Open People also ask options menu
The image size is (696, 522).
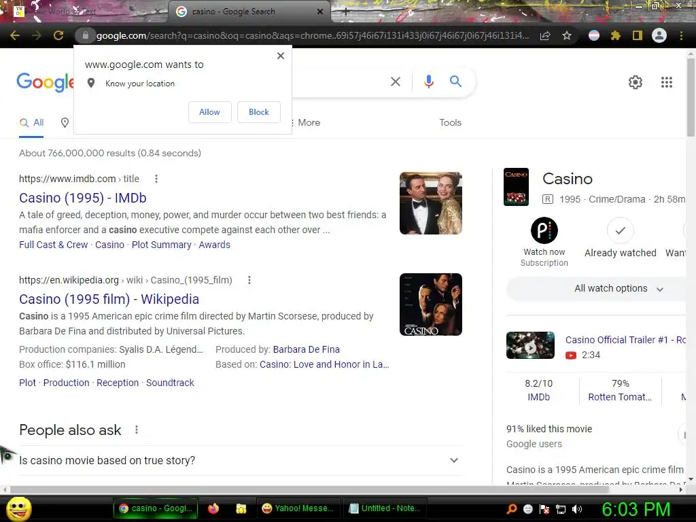[x=137, y=430]
